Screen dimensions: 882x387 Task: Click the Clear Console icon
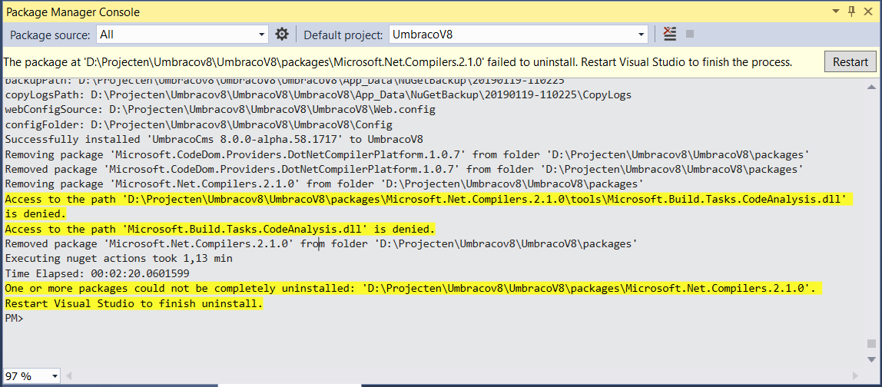(670, 35)
